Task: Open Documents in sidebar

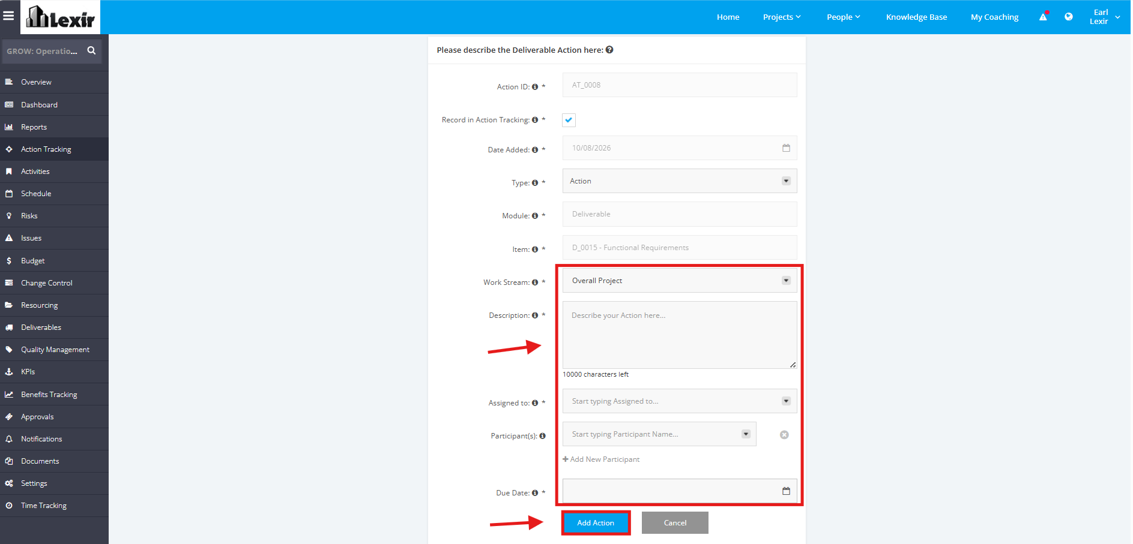Action: pyautogui.click(x=54, y=461)
